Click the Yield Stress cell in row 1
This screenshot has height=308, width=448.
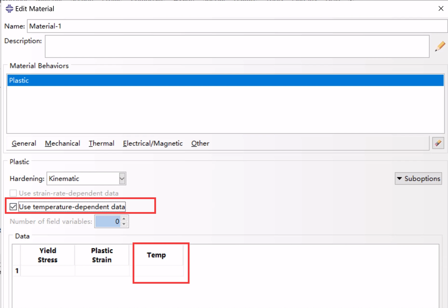click(x=48, y=270)
